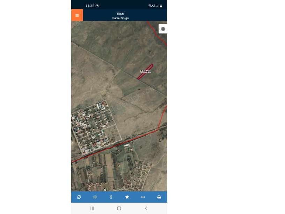Tap the battery icon in status bar
Image resolution: width=285 pixels, height=214 pixels.
click(161, 6)
